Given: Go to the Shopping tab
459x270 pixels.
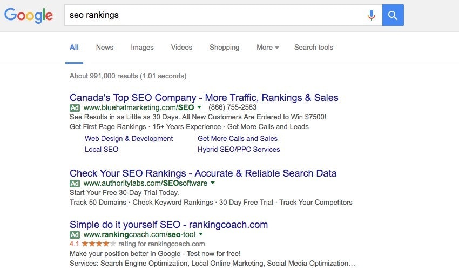Looking at the screenshot, I should (224, 48).
